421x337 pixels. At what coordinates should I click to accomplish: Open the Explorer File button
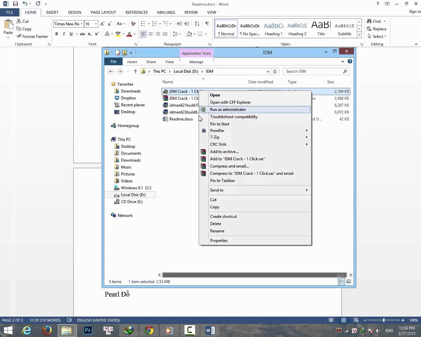113,62
